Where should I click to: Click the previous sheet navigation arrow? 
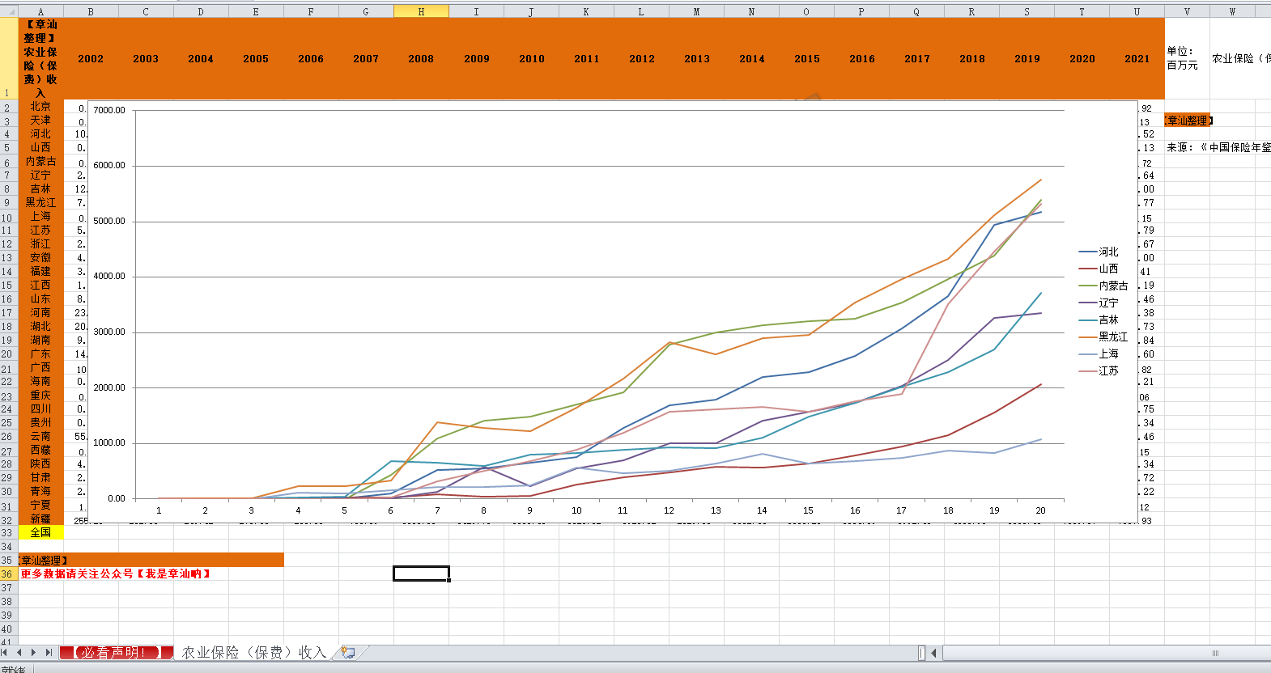point(19,652)
